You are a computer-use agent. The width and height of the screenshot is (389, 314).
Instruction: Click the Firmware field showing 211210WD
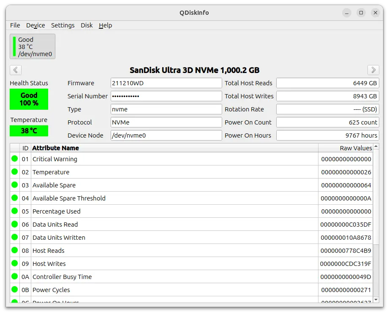coord(166,83)
